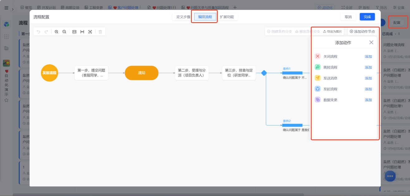Close the 添加动作 panel
Screen dimensions: 410x196
(x=371, y=42)
